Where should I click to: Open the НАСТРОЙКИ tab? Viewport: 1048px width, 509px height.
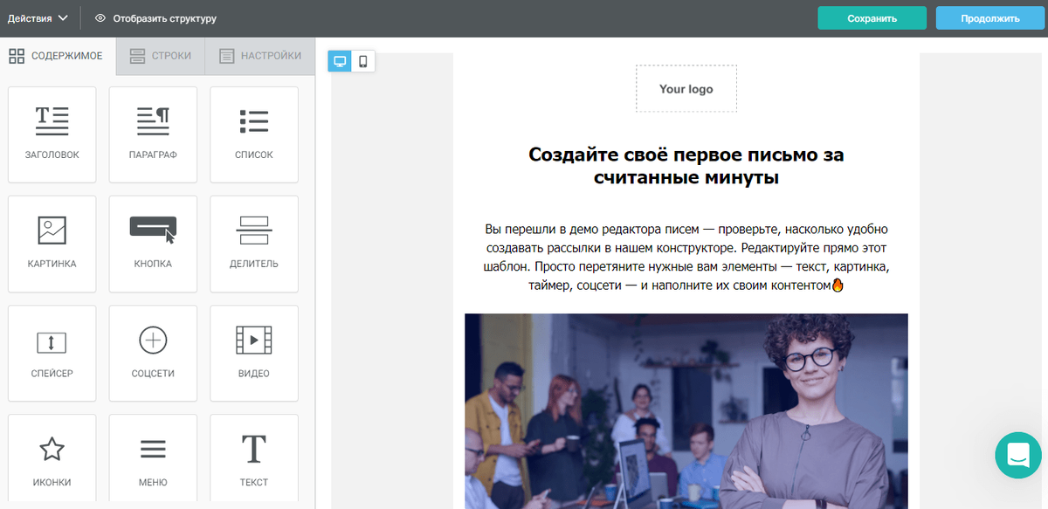click(259, 55)
